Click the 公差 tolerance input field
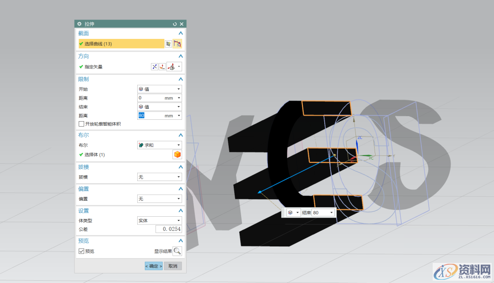Screen dimensions: 494x283 point(168,229)
